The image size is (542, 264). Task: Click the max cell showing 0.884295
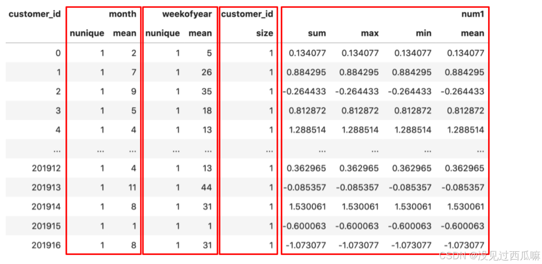(x=360, y=72)
